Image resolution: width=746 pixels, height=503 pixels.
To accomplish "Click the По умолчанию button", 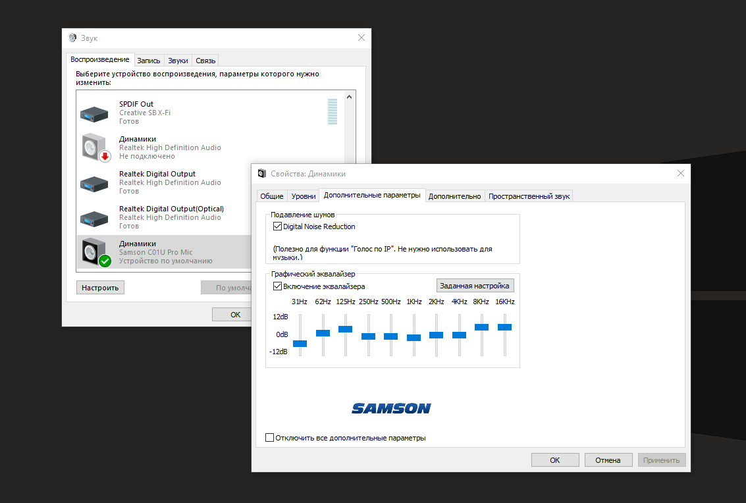I will pos(226,288).
